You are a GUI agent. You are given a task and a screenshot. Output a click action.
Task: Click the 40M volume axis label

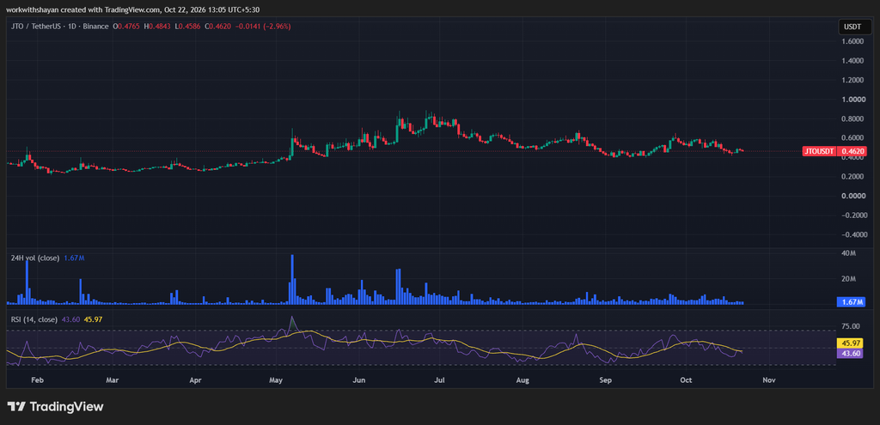pos(848,254)
